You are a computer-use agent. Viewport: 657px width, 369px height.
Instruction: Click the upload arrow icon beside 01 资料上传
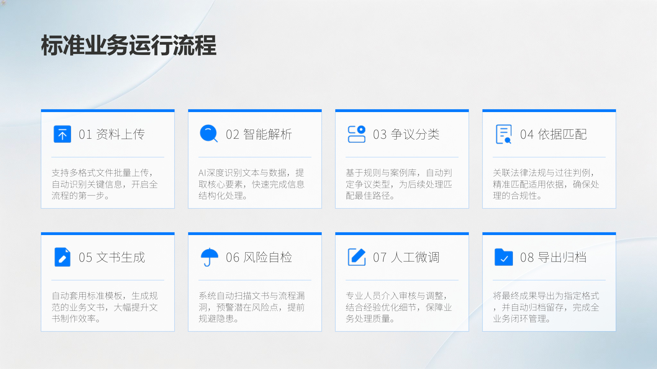[x=62, y=134]
